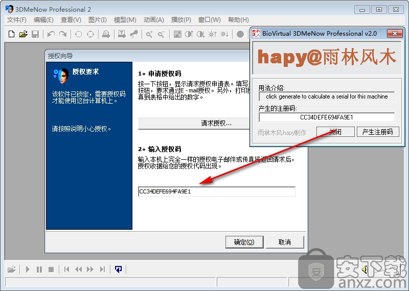This screenshot has width=409, height=291.
Task: Jump to last frame button
Action: click(x=103, y=269)
